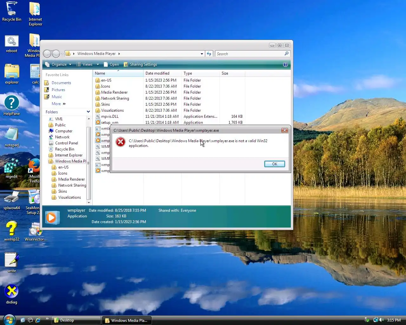Image resolution: width=406 pixels, height=325 pixels.
Task: Select the notepad desktop icon
Action: pyautogui.click(x=12, y=137)
